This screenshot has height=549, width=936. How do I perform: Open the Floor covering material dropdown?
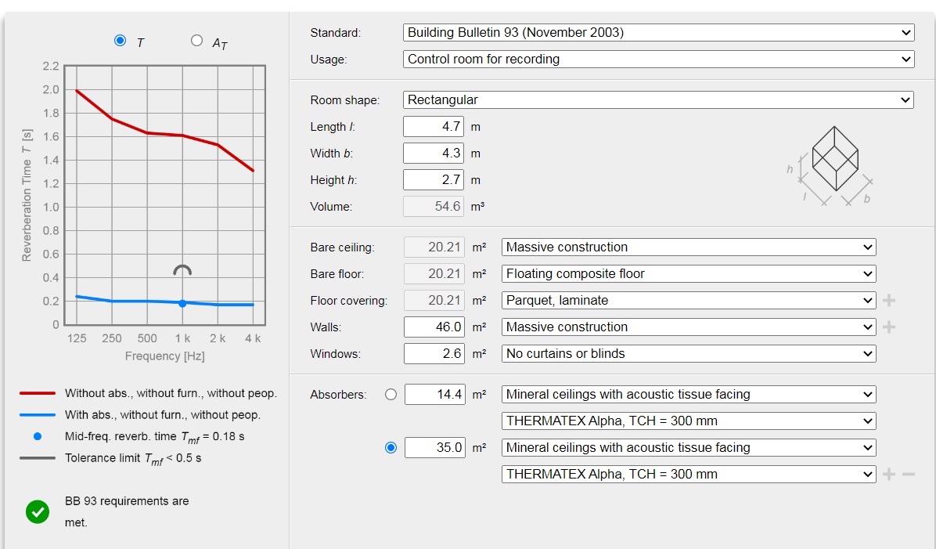688,301
